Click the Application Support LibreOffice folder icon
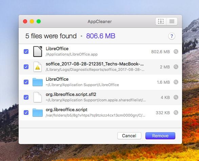 (38, 82)
